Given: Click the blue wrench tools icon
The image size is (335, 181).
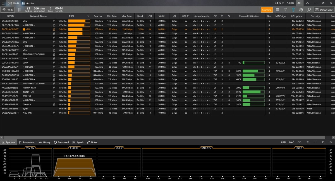Looking at the screenshot, I should (x=293, y=10).
